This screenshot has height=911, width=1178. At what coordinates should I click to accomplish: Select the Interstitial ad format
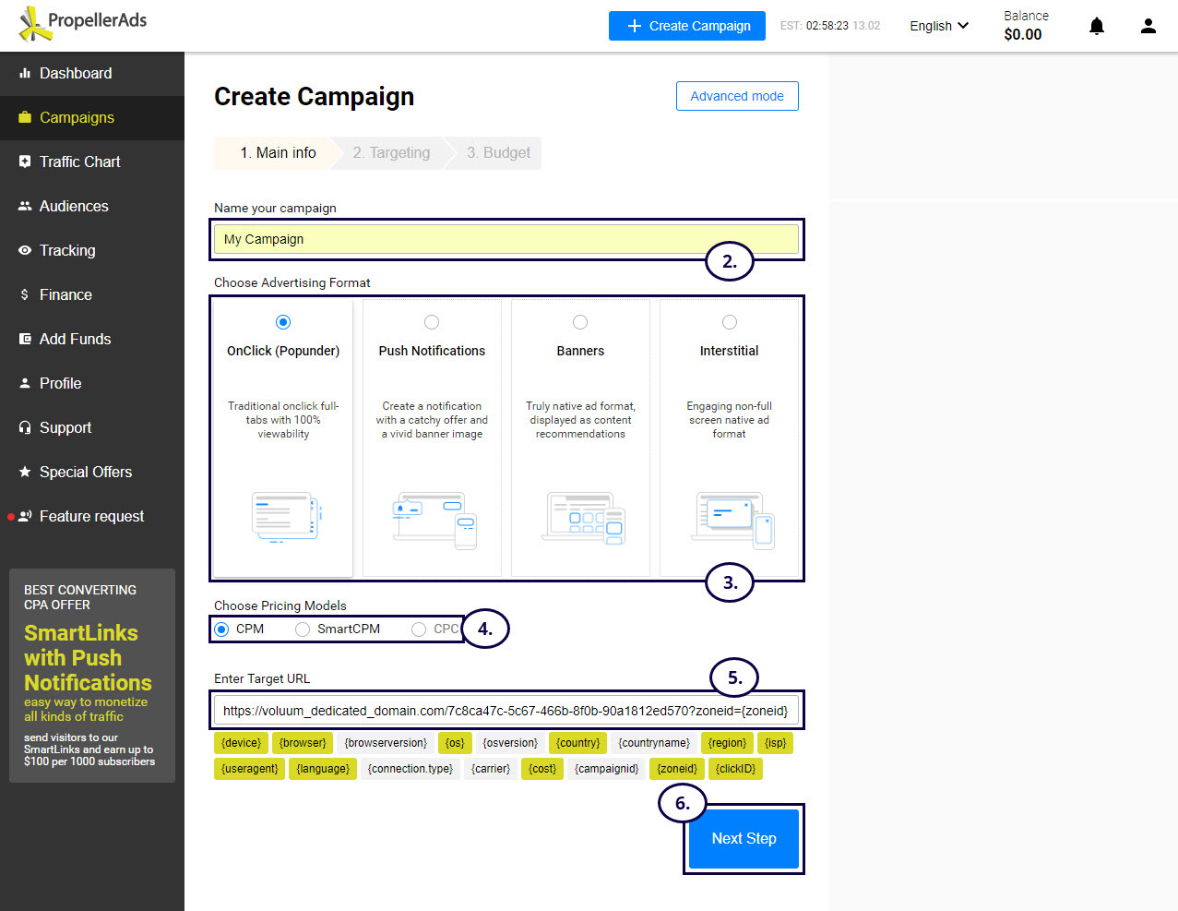730,322
